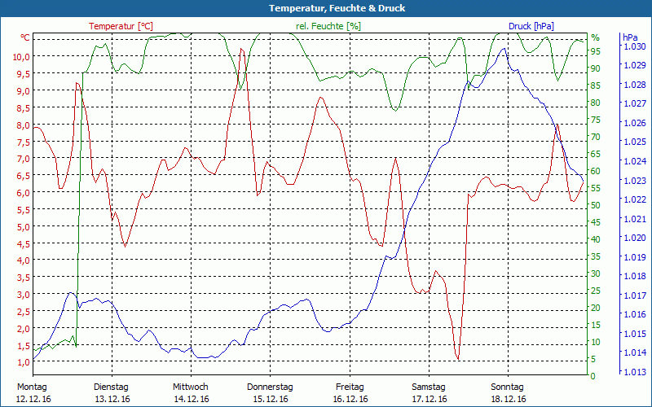Select the green rel. Feuchte [%] legend label

(328, 26)
